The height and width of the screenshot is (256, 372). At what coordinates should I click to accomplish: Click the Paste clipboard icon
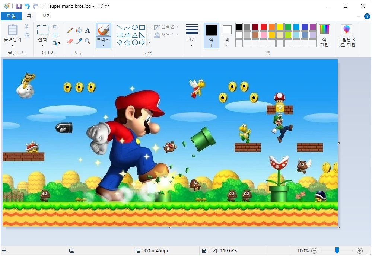click(13, 30)
